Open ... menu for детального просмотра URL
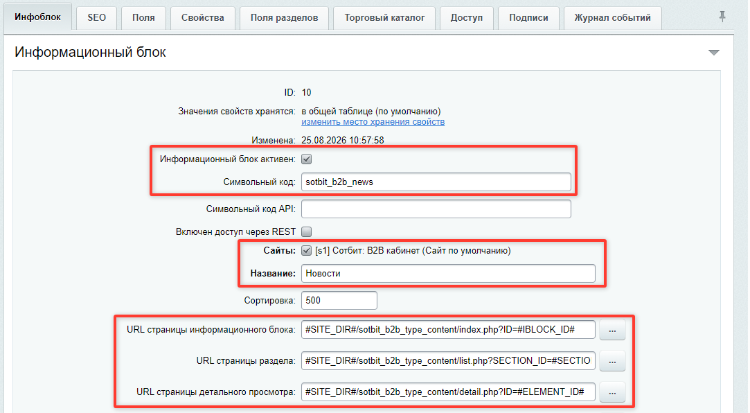Viewport: 750px width, 413px height. (x=612, y=392)
